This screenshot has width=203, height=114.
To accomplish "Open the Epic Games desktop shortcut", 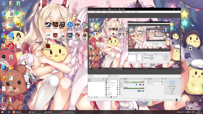I will [x=63, y=25].
